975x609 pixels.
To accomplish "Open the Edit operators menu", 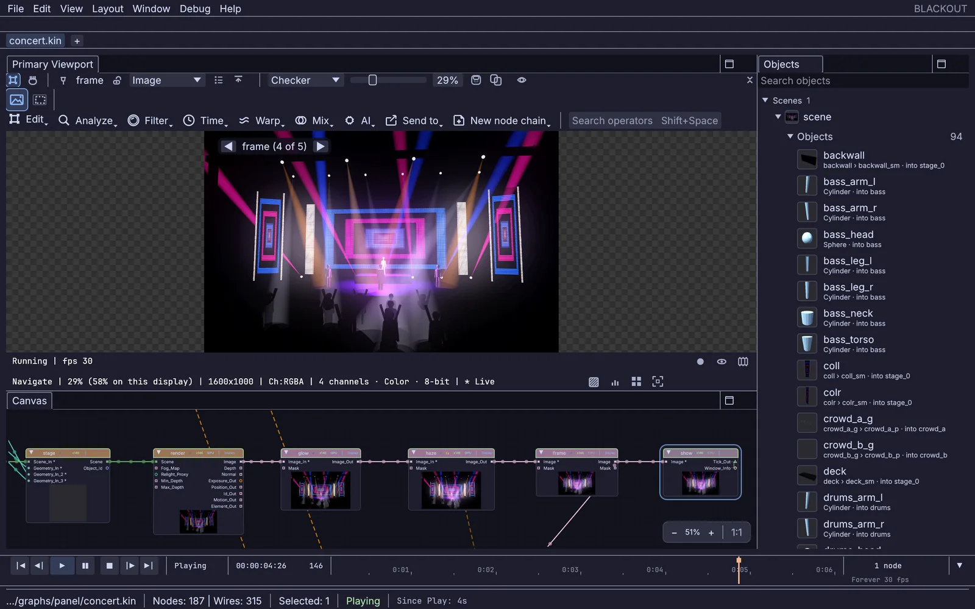I will [x=28, y=120].
